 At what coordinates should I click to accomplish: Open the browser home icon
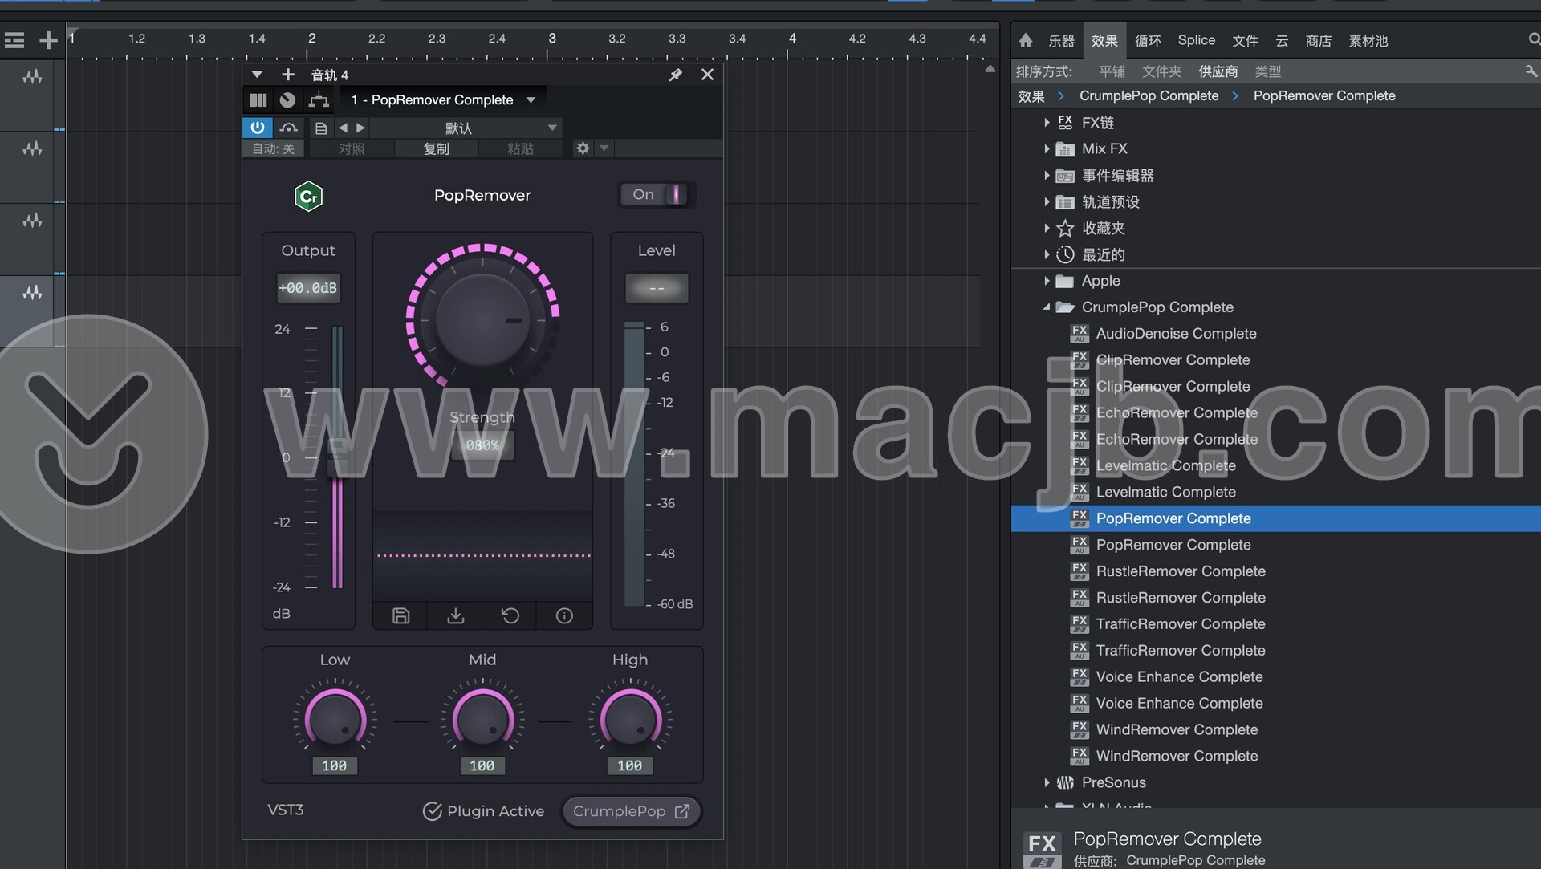click(x=1025, y=40)
